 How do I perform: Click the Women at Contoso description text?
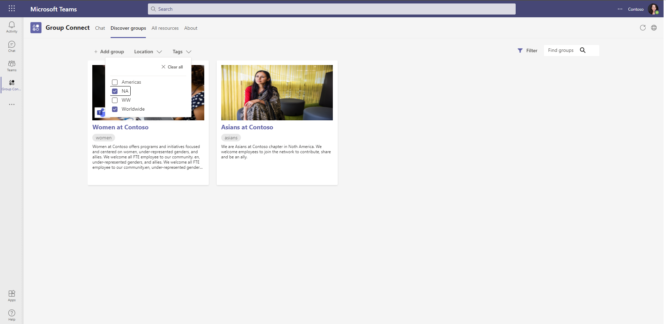148,157
